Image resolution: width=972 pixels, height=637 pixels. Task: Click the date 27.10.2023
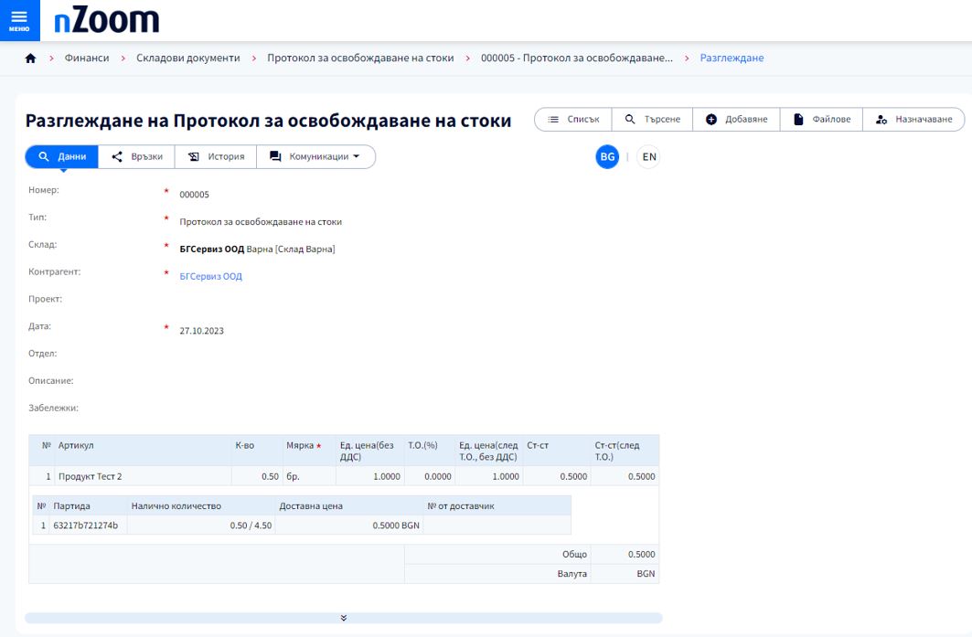(201, 331)
